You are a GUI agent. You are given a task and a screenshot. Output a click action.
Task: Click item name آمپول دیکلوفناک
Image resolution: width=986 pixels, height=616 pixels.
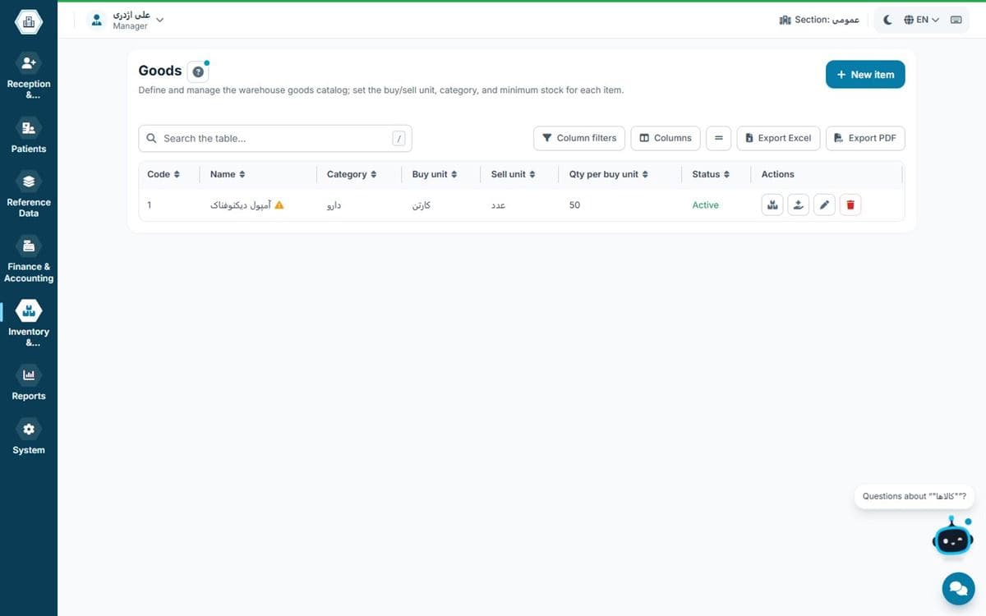point(241,205)
